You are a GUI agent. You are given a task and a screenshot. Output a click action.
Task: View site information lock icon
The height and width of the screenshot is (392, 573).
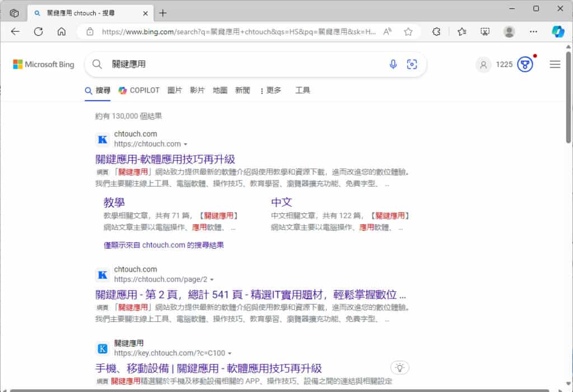click(x=90, y=32)
